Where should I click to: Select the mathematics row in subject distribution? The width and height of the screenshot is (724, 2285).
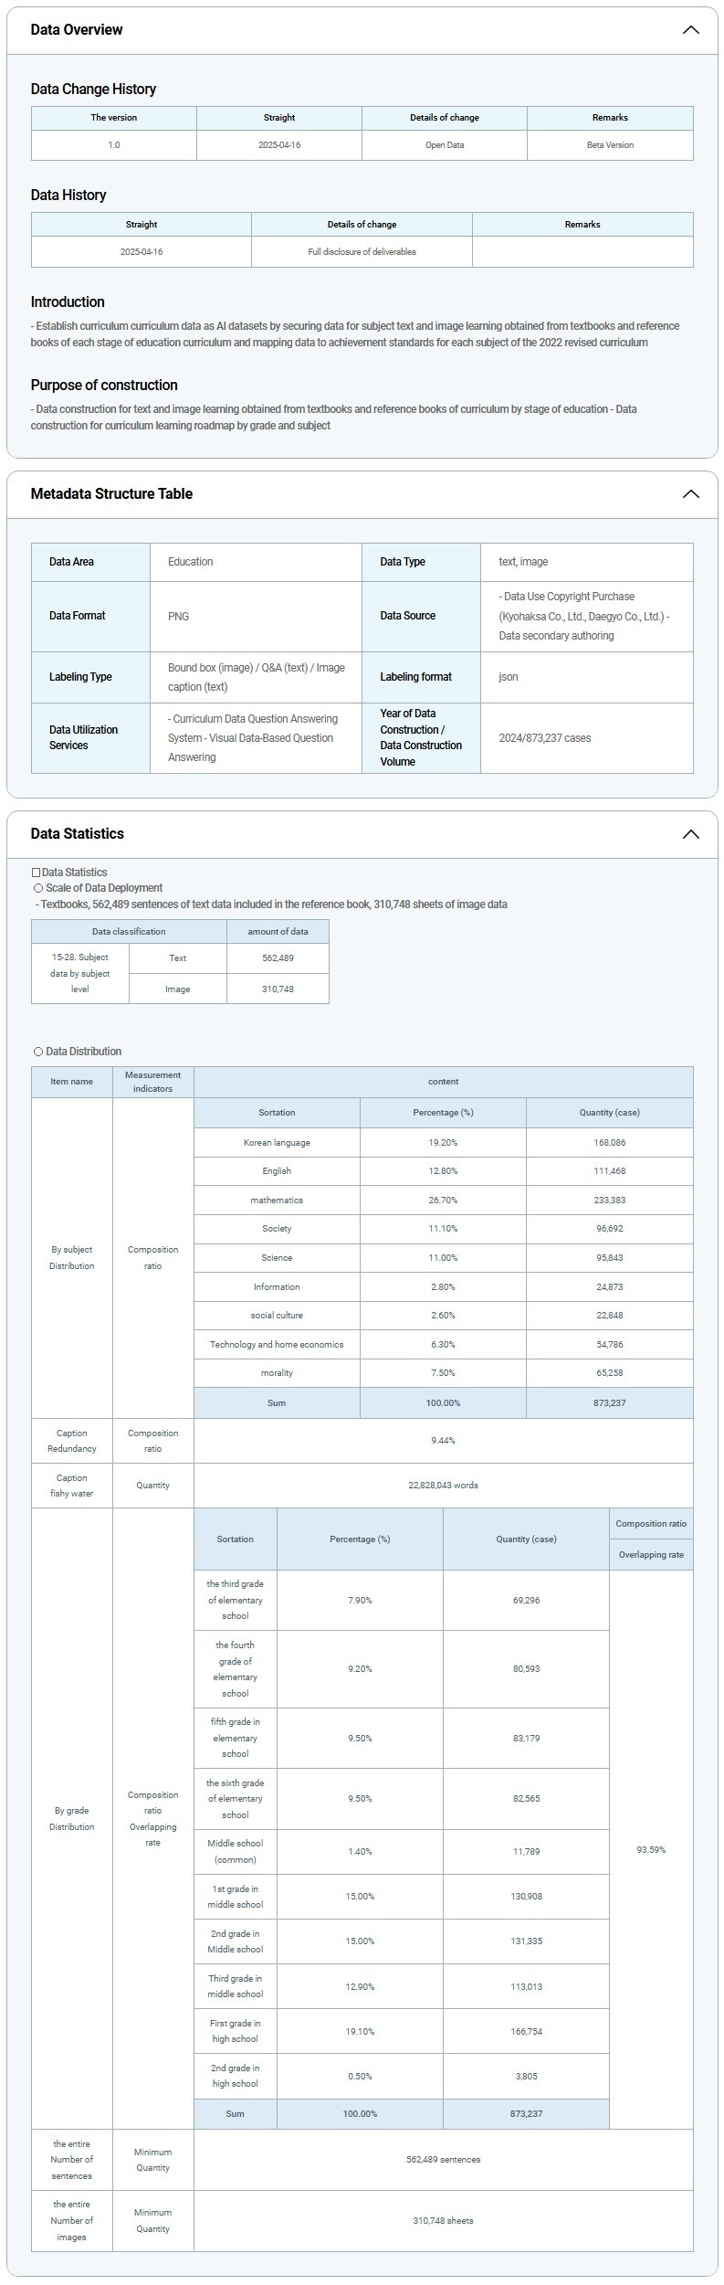coord(277,1200)
